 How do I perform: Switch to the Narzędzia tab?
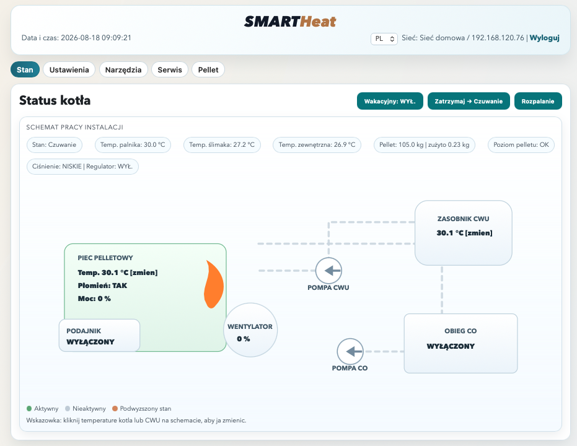point(123,69)
